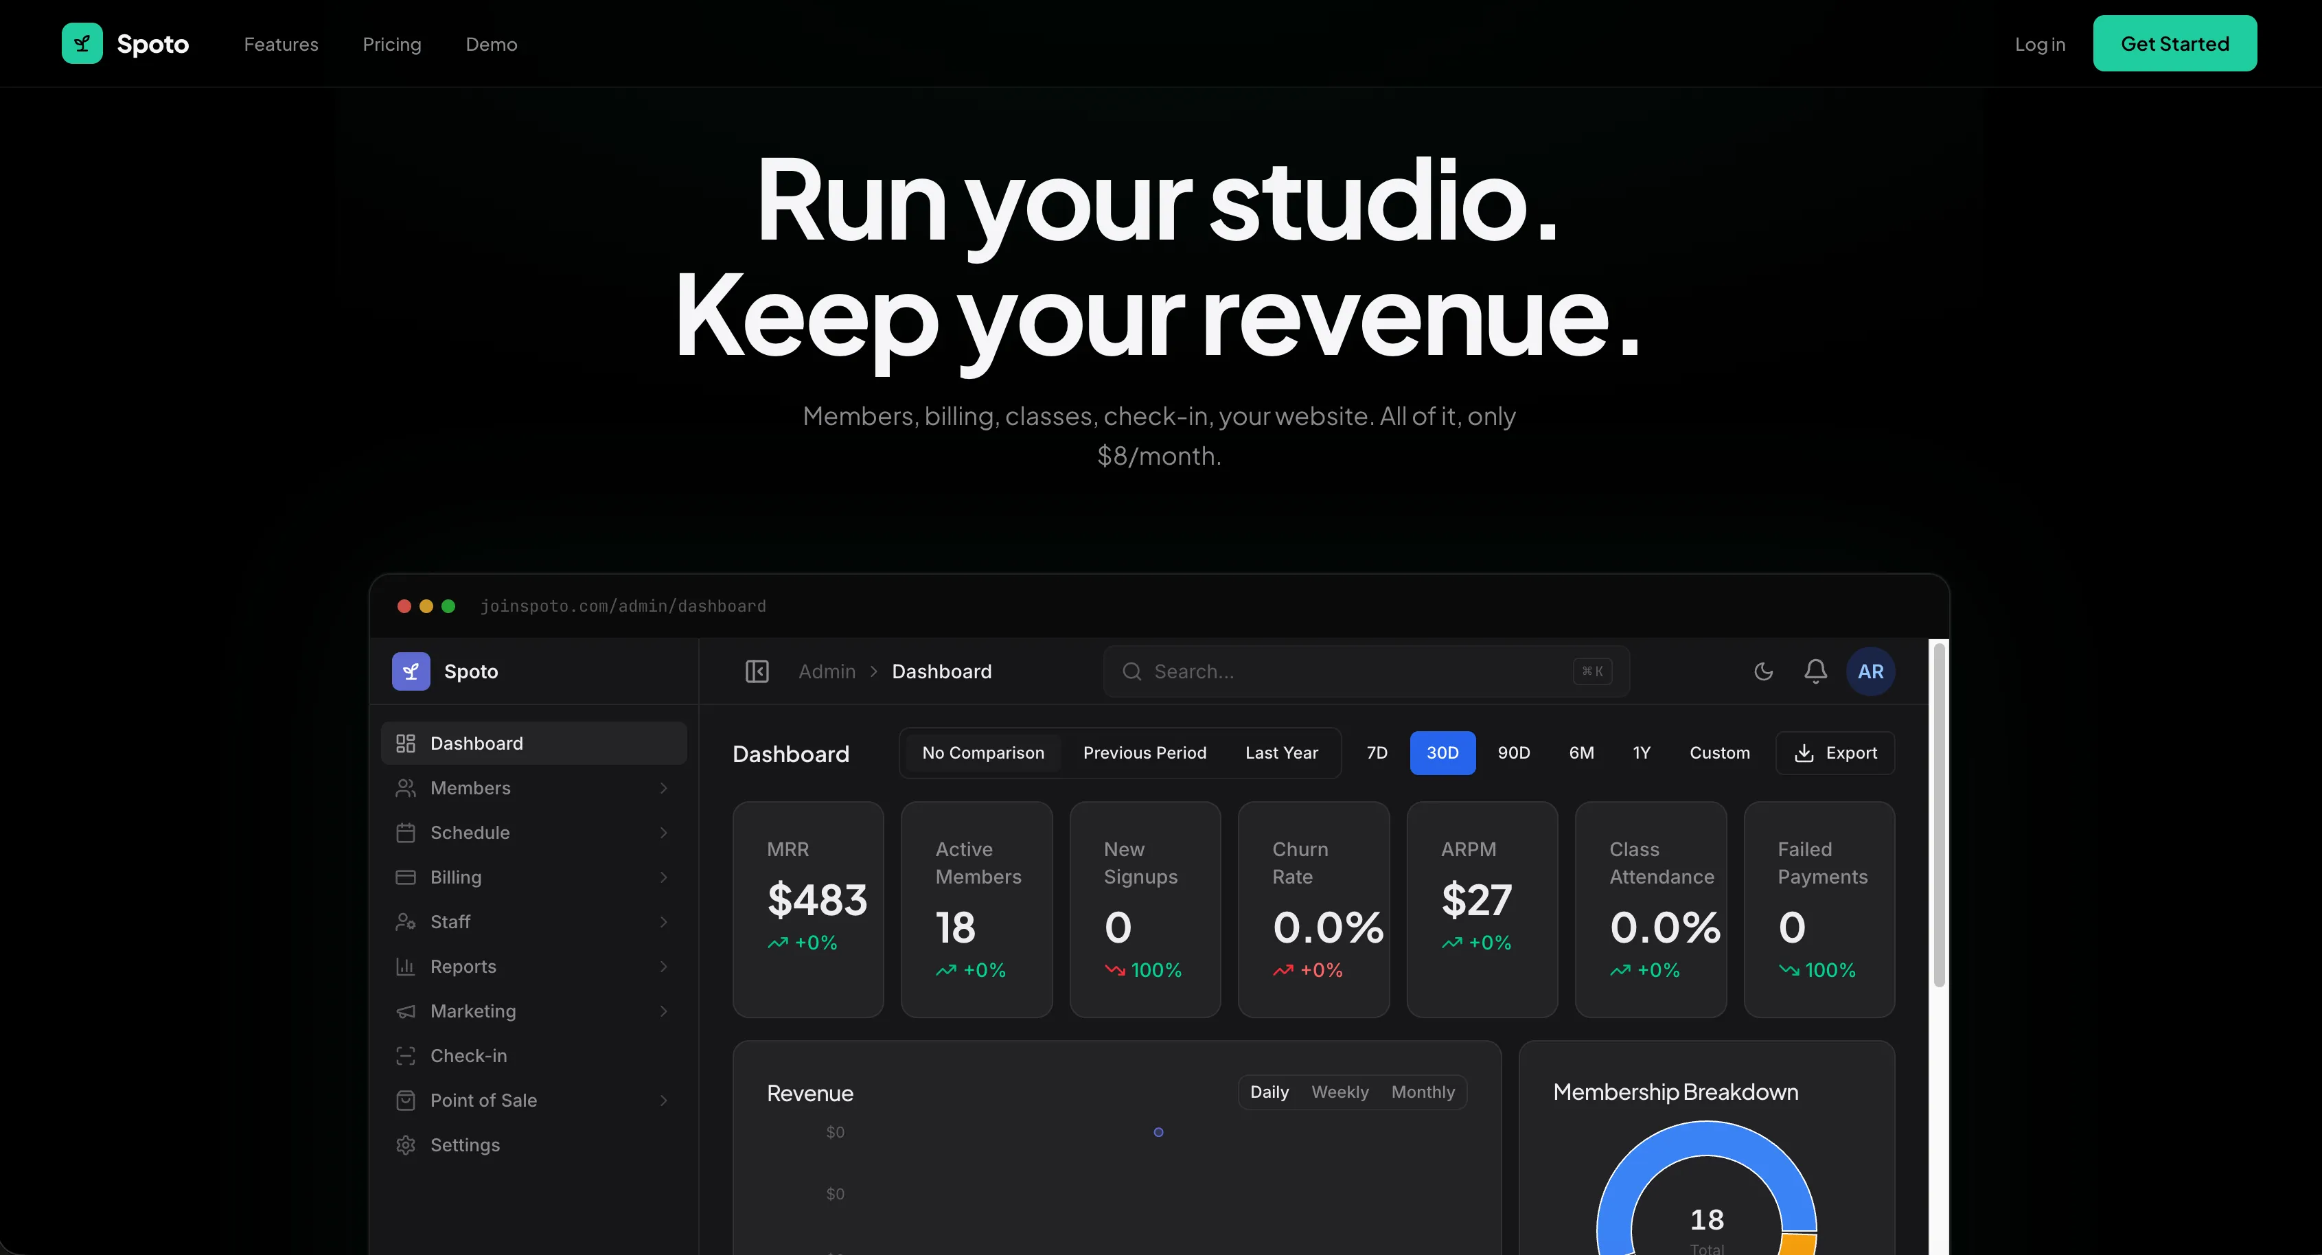Open notifications via the bell icon
This screenshot has width=2322, height=1255.
coord(1815,671)
